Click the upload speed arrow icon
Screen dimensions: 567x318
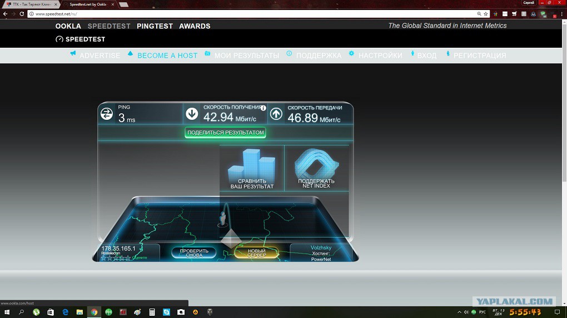pos(276,114)
